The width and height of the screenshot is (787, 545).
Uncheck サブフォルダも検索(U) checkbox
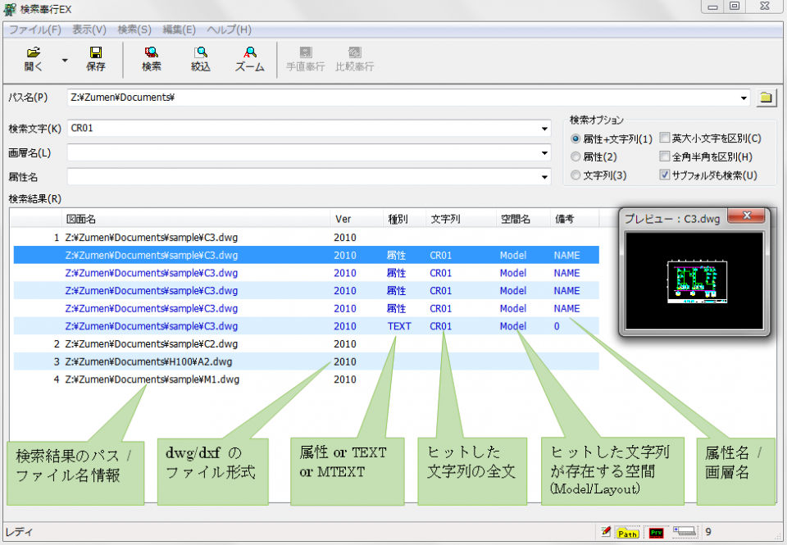click(666, 175)
